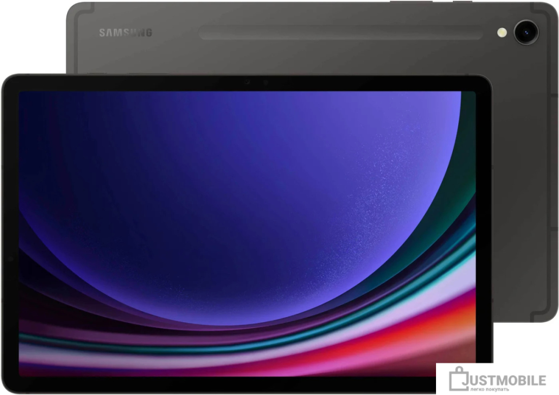Open the JUSTMOBILE watermark logo text

(504, 380)
